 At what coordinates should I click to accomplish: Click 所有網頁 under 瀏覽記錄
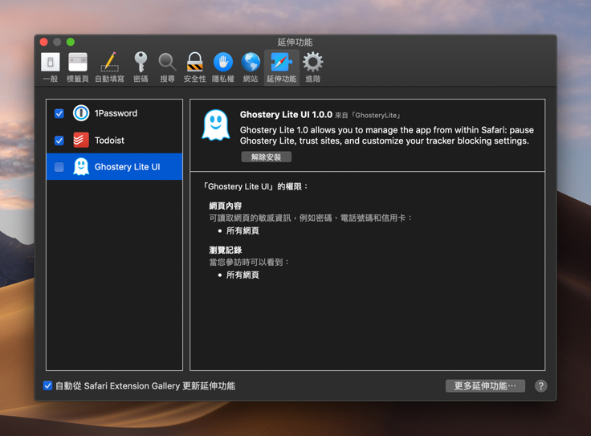click(x=243, y=275)
